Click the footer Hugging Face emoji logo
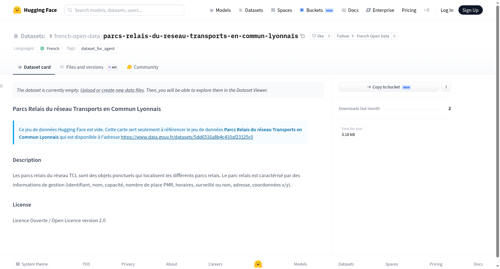This screenshot has width=500, height=269. coord(258,264)
